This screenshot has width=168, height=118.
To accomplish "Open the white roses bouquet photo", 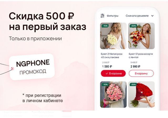I will point(113,36).
